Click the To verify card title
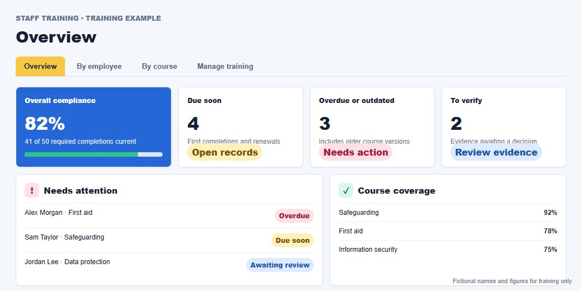 466,100
